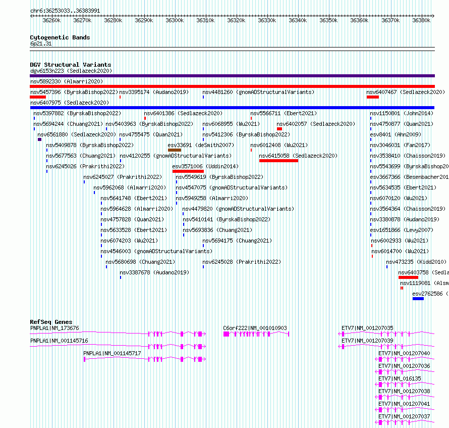The height and width of the screenshot is (428, 449).
Task: Click the ETV7|NM_016135 transcript
Action: [405, 385]
